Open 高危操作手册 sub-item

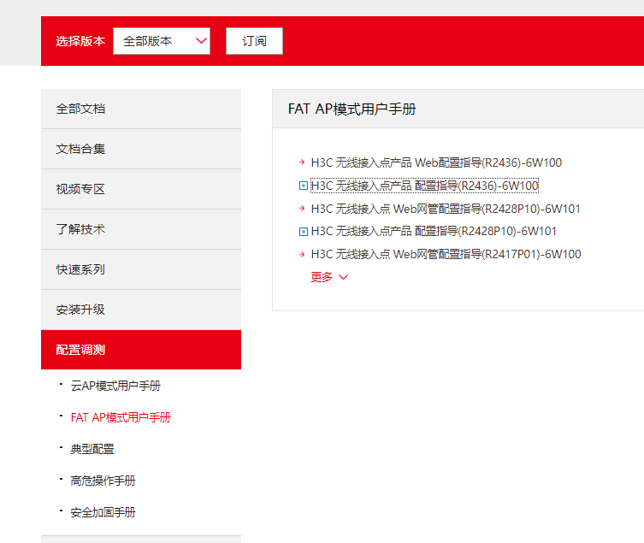click(103, 481)
